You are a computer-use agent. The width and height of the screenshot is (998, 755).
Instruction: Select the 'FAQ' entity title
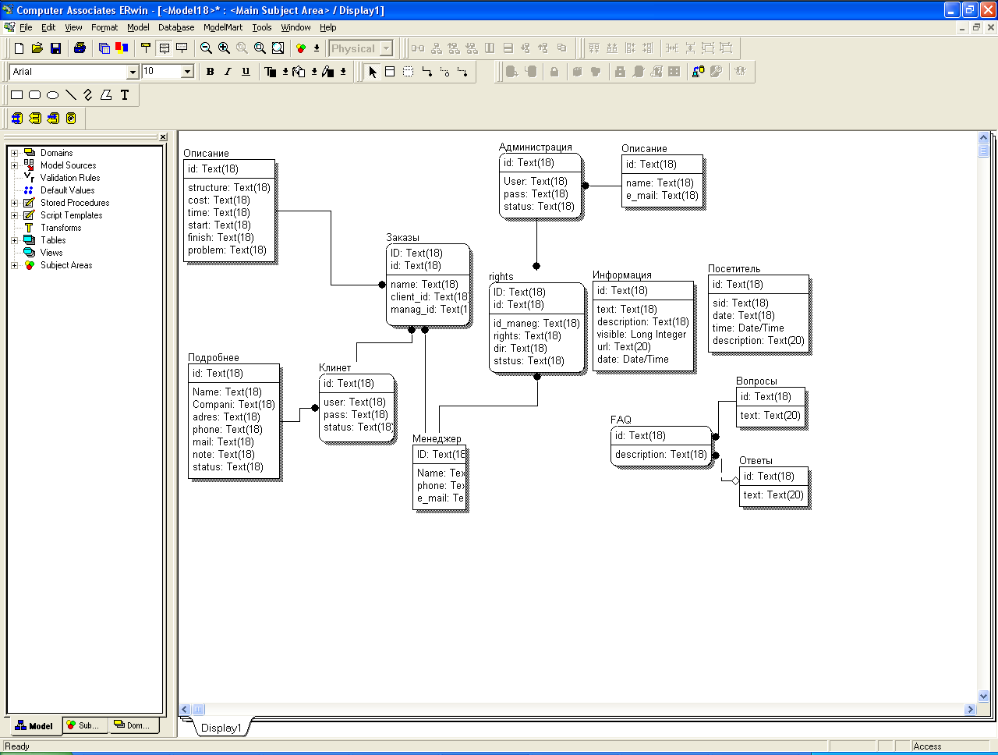[x=621, y=420]
